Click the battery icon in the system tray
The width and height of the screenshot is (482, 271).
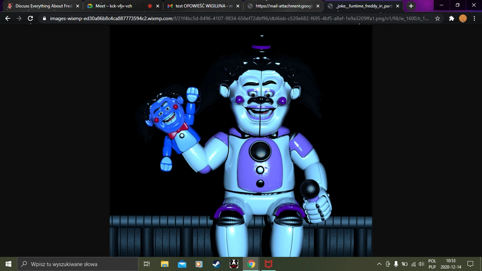coord(404,264)
